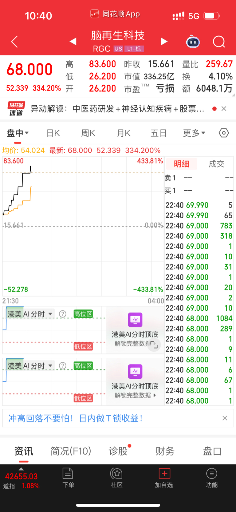Tap the 同花顺 App return pill
Screen dimensions: 236x512
pyautogui.click(x=115, y=14)
